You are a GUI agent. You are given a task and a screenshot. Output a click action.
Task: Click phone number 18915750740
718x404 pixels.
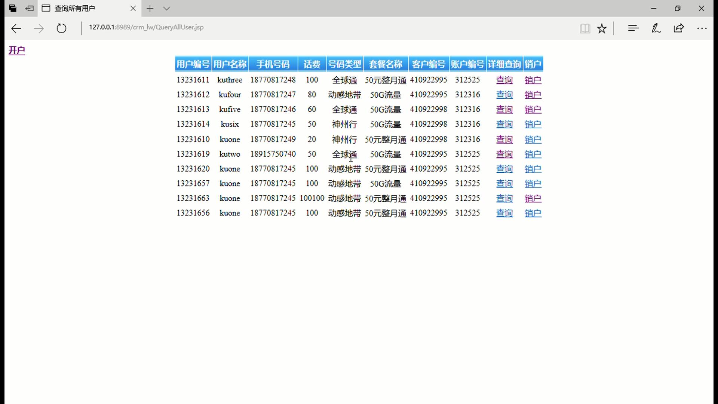pos(273,154)
